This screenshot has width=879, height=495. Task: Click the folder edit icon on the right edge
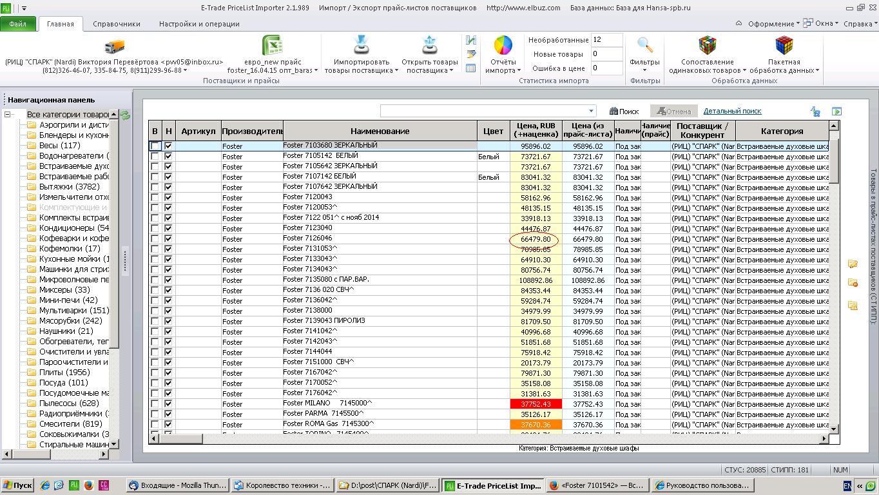pyautogui.click(x=853, y=264)
